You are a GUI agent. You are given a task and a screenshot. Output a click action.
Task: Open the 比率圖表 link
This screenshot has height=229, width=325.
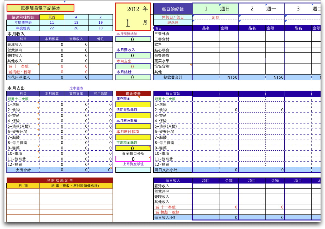click(76, 88)
